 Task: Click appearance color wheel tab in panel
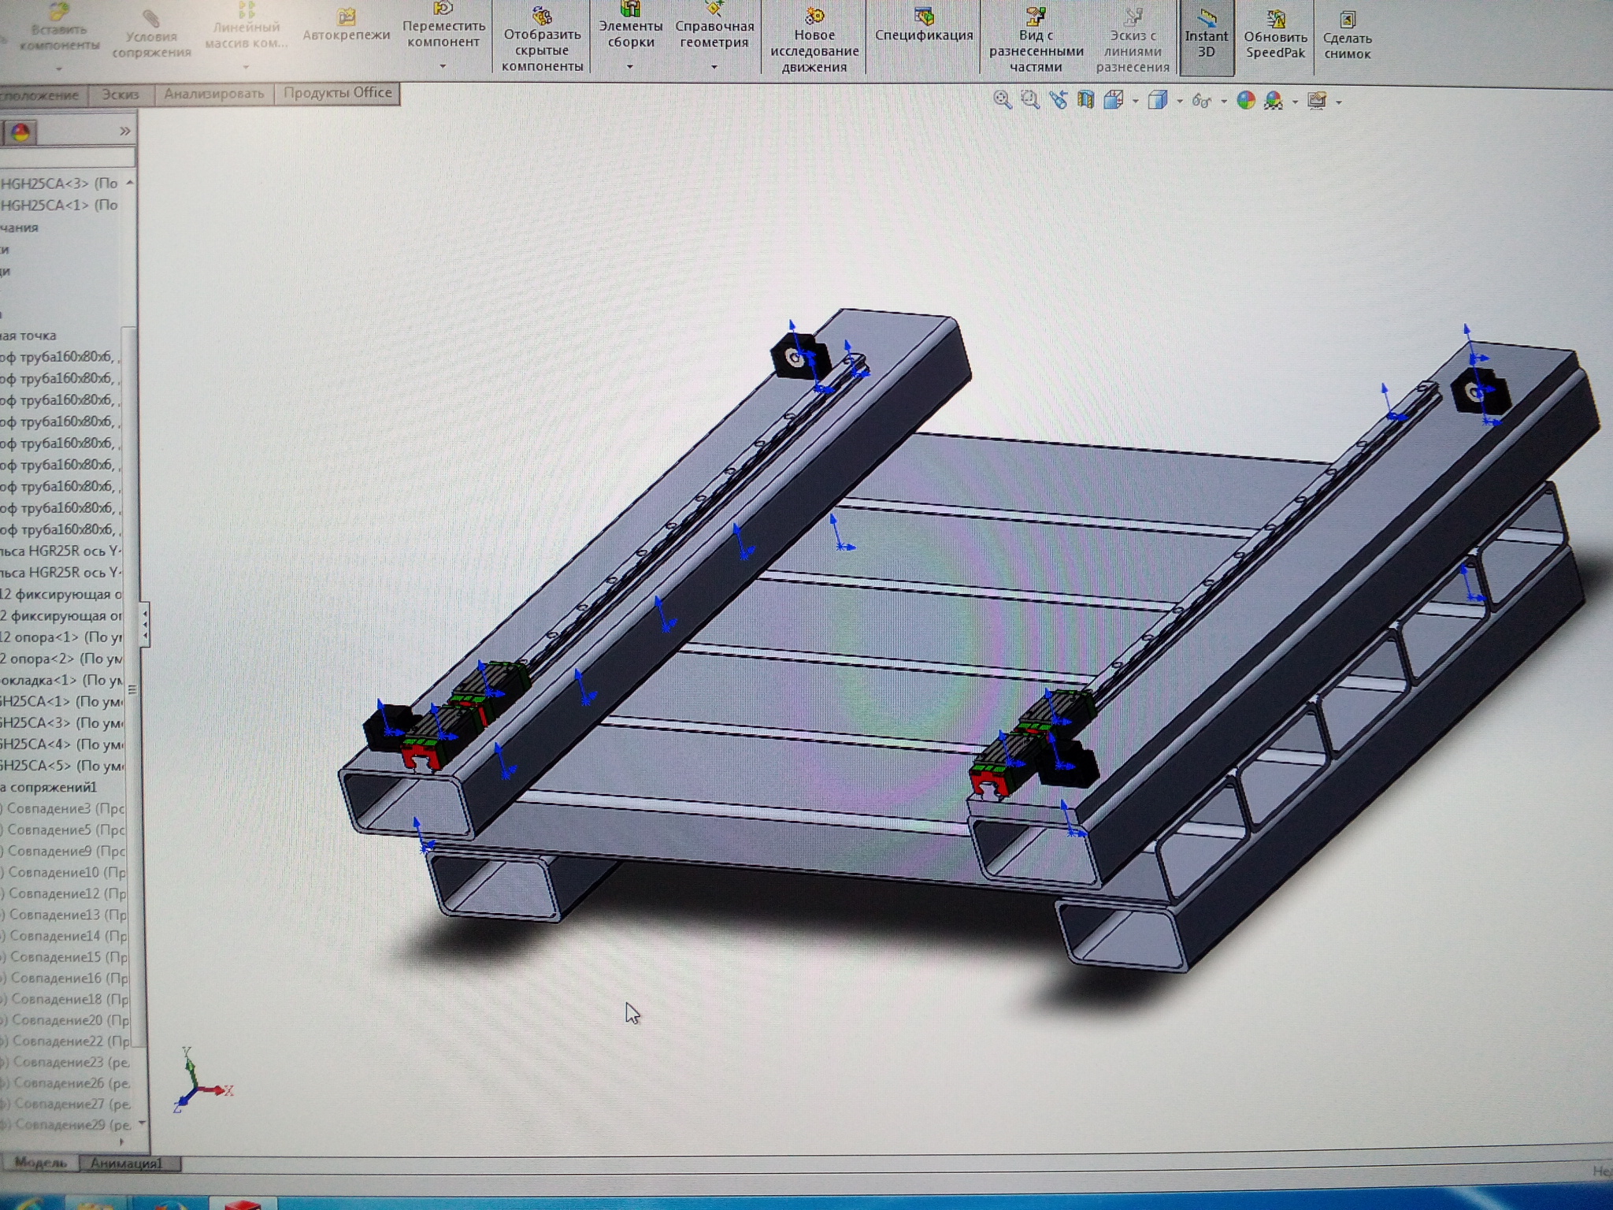(20, 132)
